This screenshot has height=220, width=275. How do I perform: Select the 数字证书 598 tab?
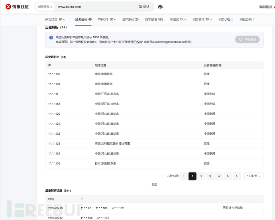click(x=154, y=20)
